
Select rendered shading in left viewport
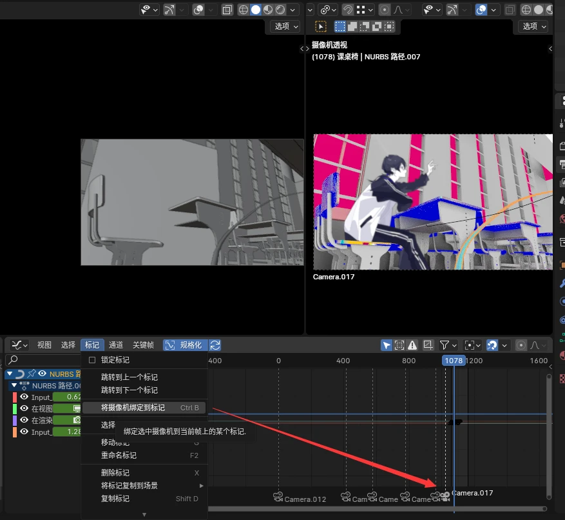click(280, 10)
